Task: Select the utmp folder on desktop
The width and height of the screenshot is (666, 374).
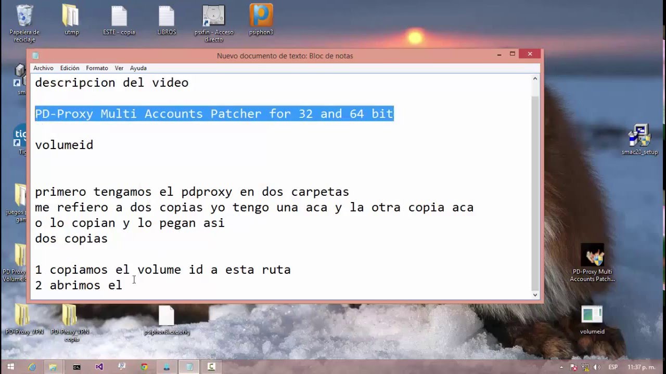Action: coord(71,21)
